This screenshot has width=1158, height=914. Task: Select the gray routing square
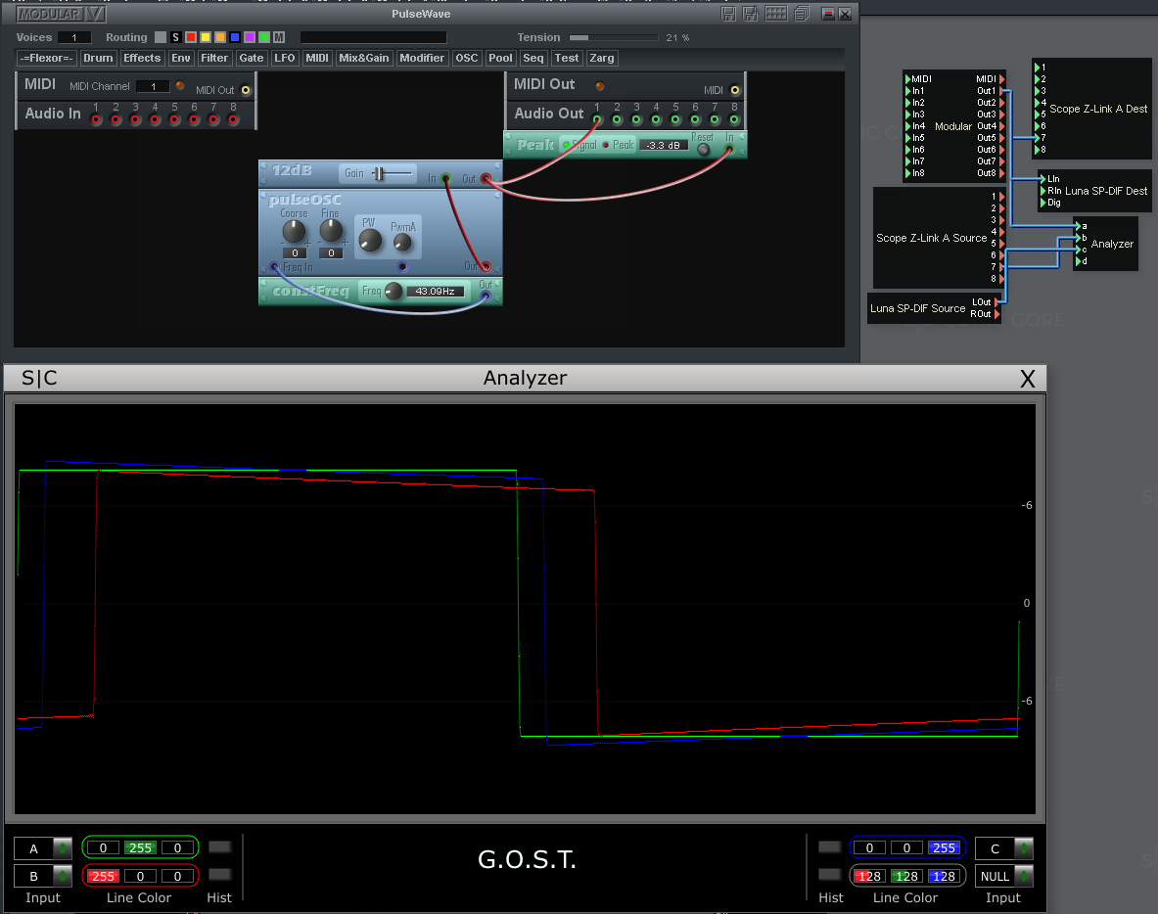161,37
